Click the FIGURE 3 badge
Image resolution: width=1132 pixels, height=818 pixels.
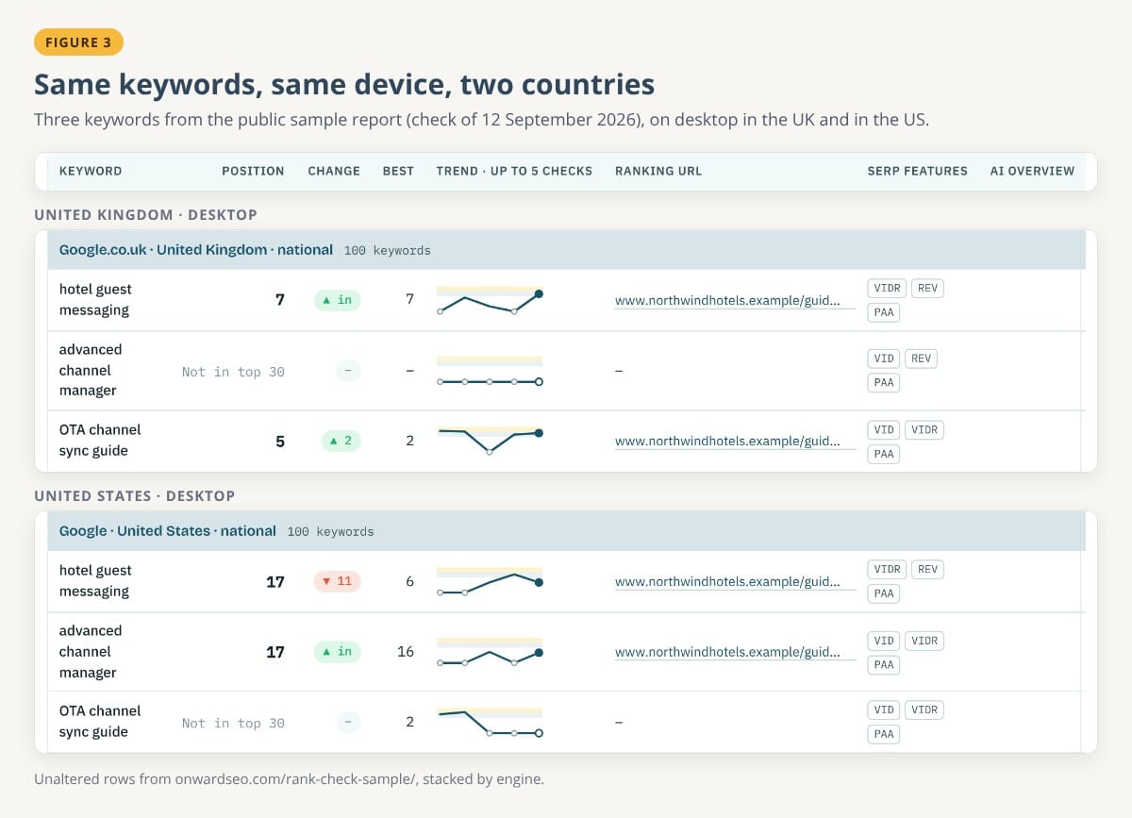point(78,42)
